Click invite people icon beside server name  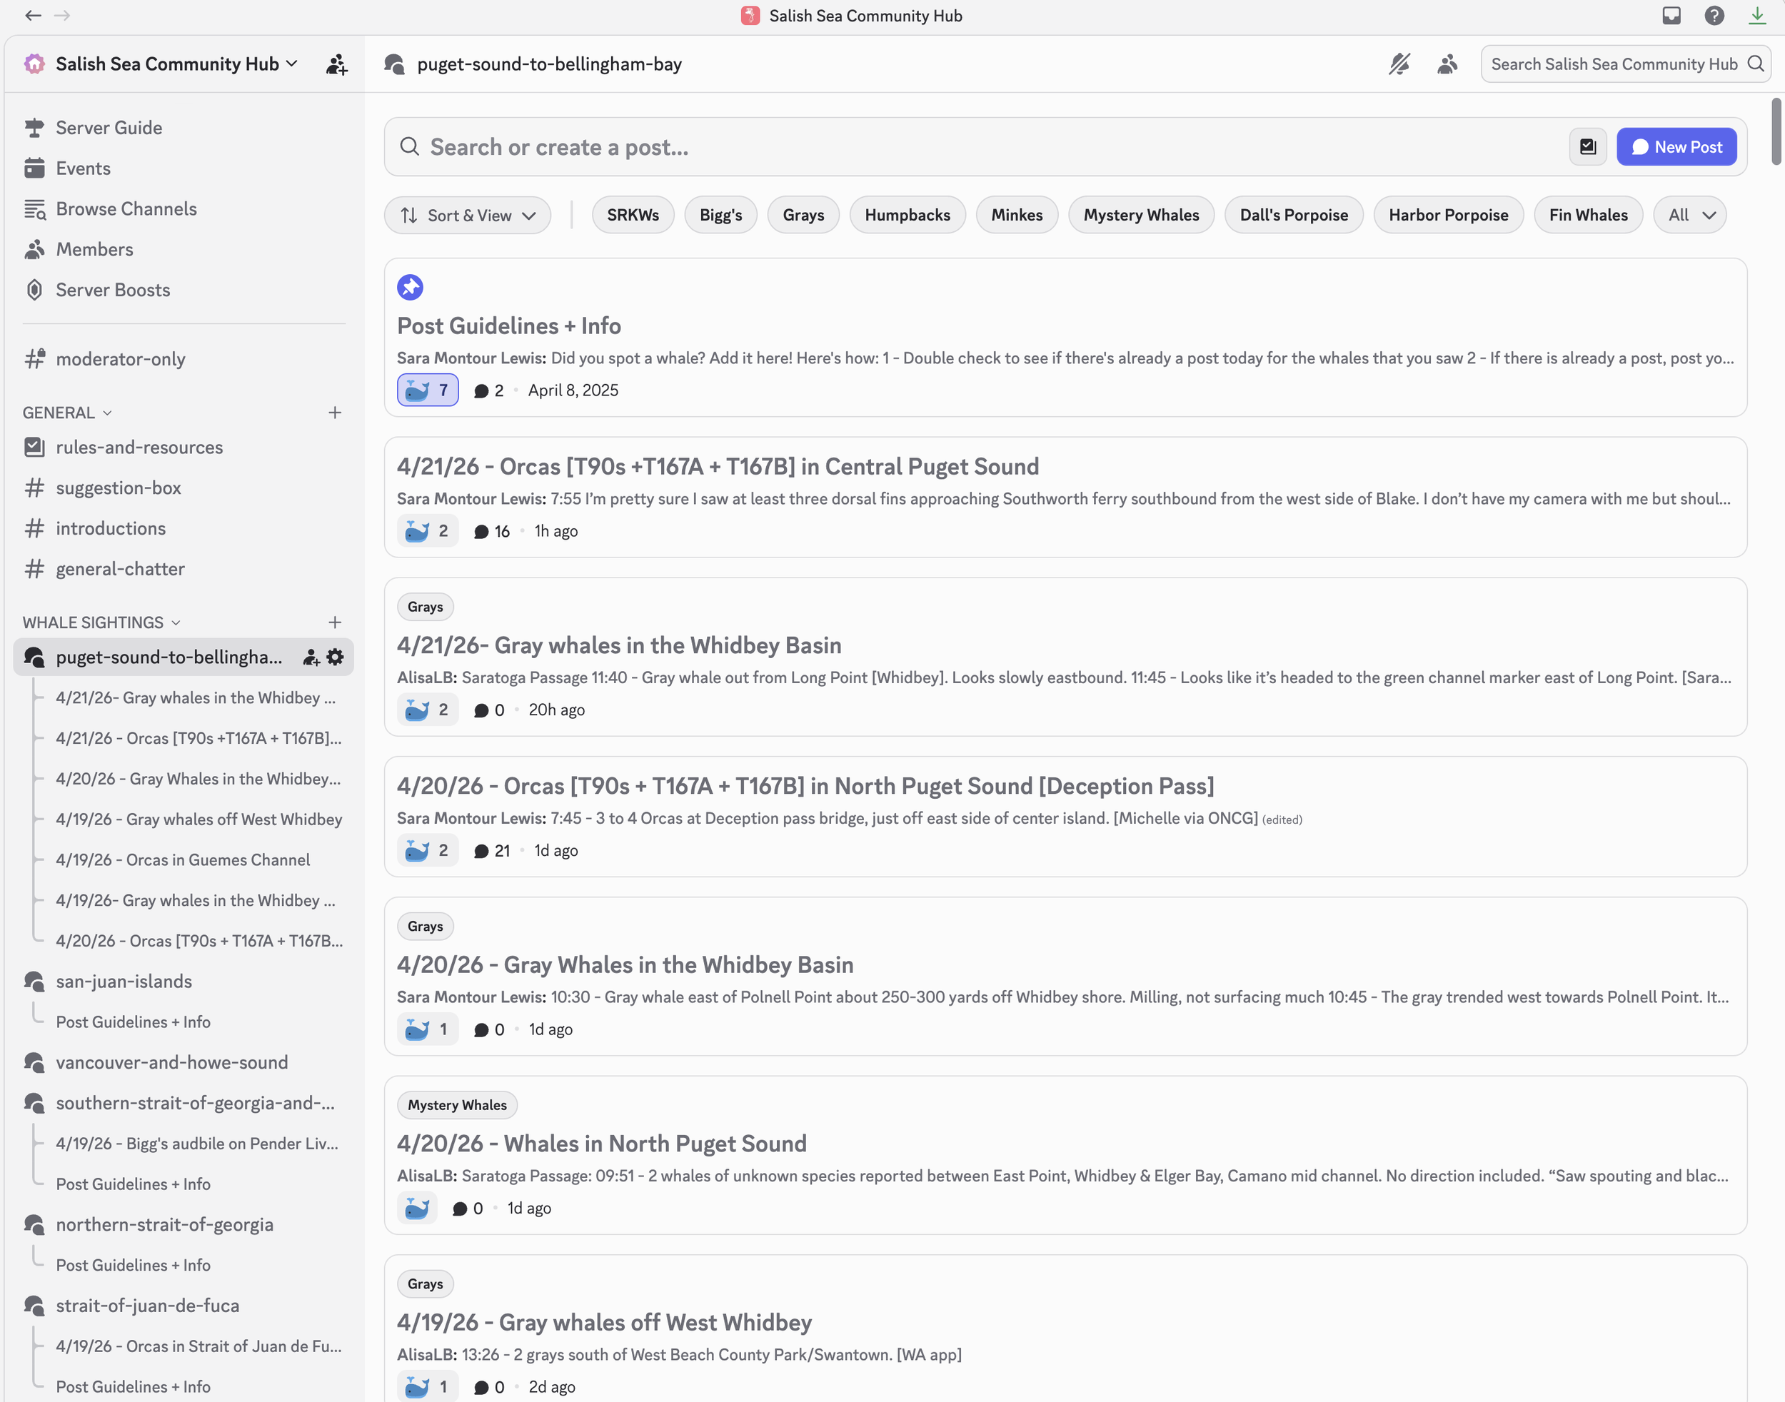[x=336, y=64]
